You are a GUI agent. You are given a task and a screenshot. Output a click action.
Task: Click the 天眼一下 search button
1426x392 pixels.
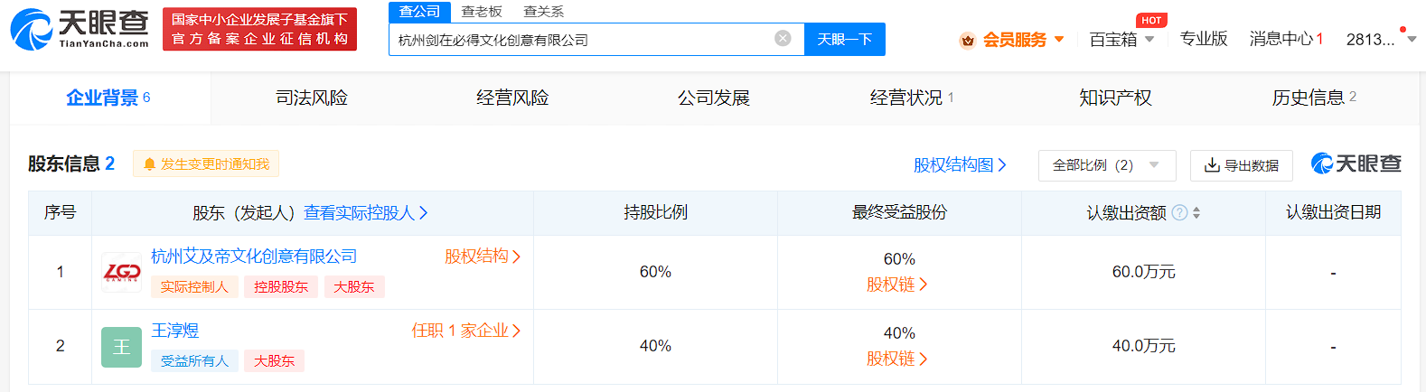(845, 39)
